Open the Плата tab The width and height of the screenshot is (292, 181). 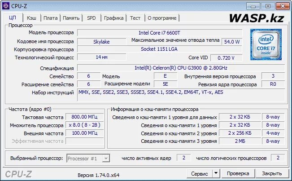[x=51, y=18]
